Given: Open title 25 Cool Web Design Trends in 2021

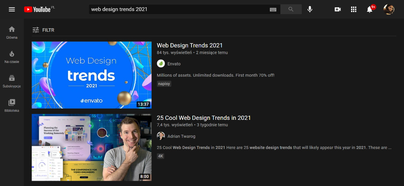Looking at the screenshot, I should click(x=204, y=118).
